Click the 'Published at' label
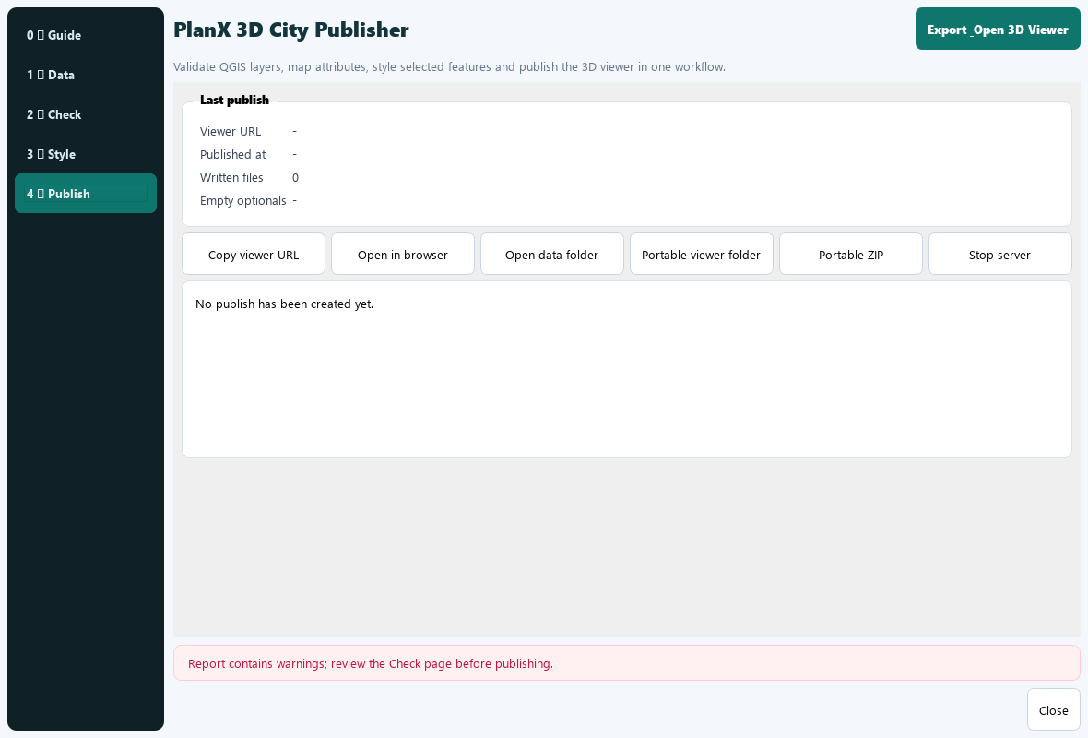Image resolution: width=1088 pixels, height=738 pixels. [232, 154]
